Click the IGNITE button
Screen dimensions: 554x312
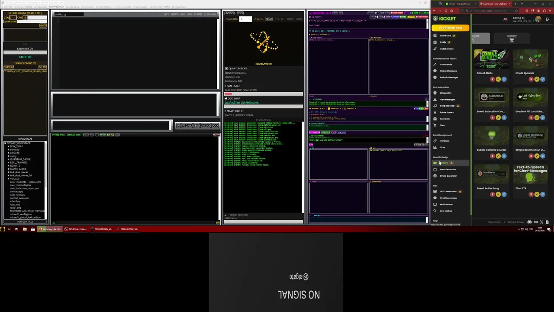pyautogui.click(x=43, y=26)
